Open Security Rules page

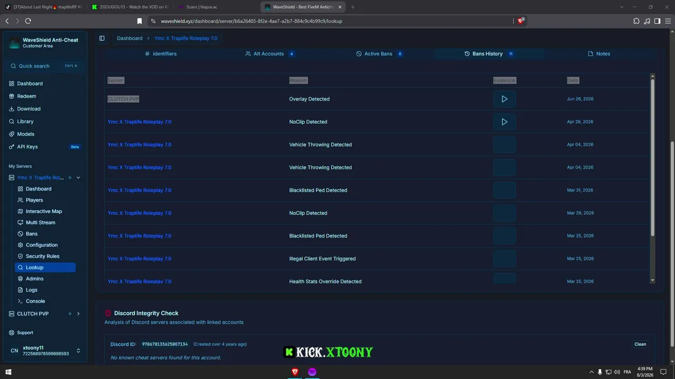[43, 256]
